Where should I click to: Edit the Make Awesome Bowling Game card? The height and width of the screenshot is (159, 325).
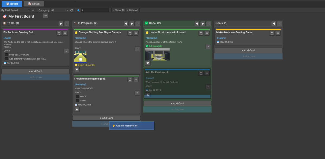[x=278, y=33]
